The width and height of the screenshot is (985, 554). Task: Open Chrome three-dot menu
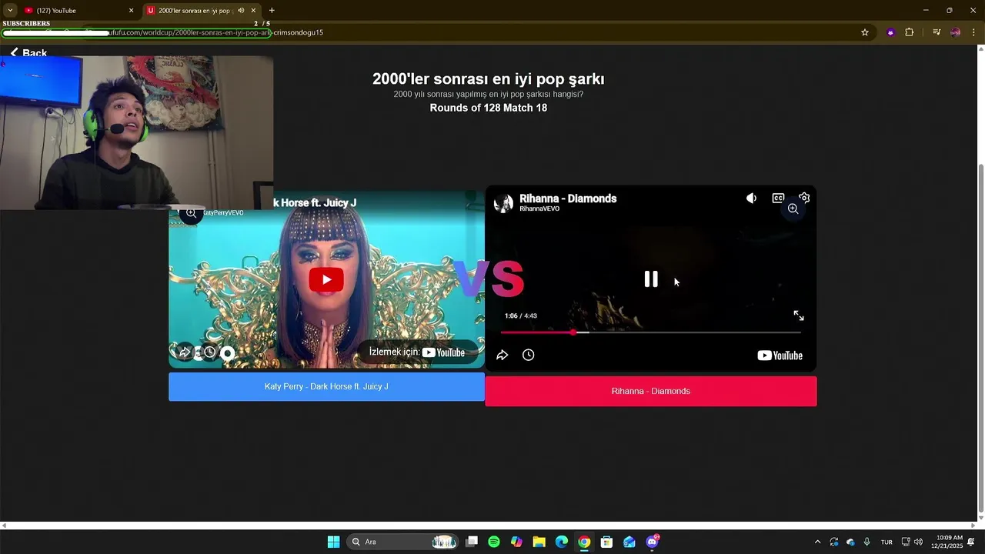click(973, 32)
